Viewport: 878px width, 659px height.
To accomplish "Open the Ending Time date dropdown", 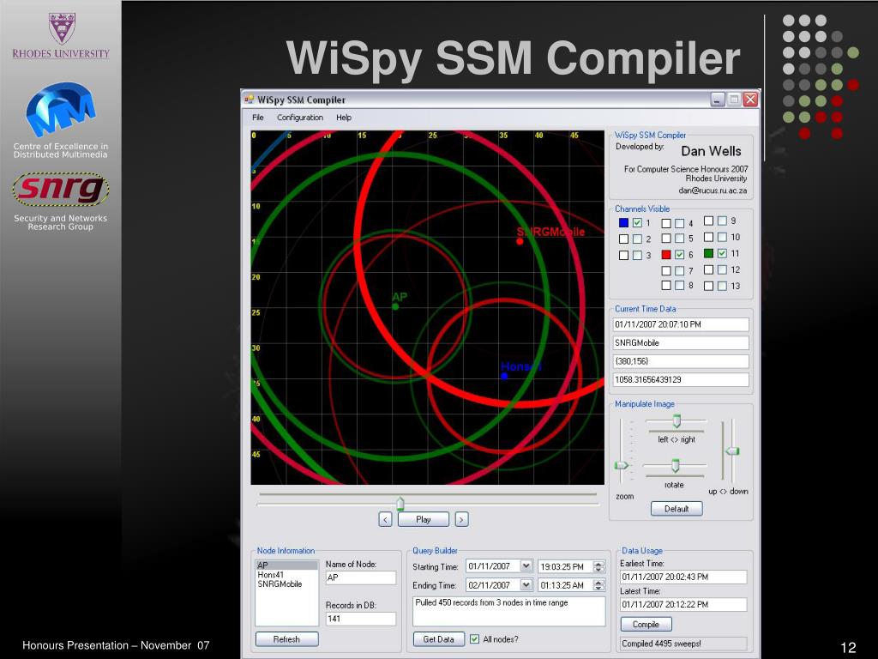I will (x=526, y=585).
